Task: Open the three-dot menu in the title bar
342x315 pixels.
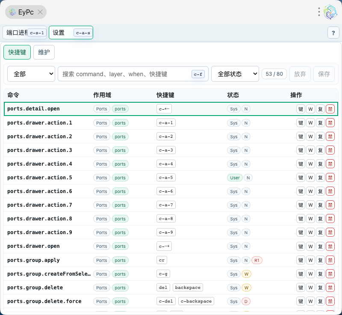Action: [319, 12]
